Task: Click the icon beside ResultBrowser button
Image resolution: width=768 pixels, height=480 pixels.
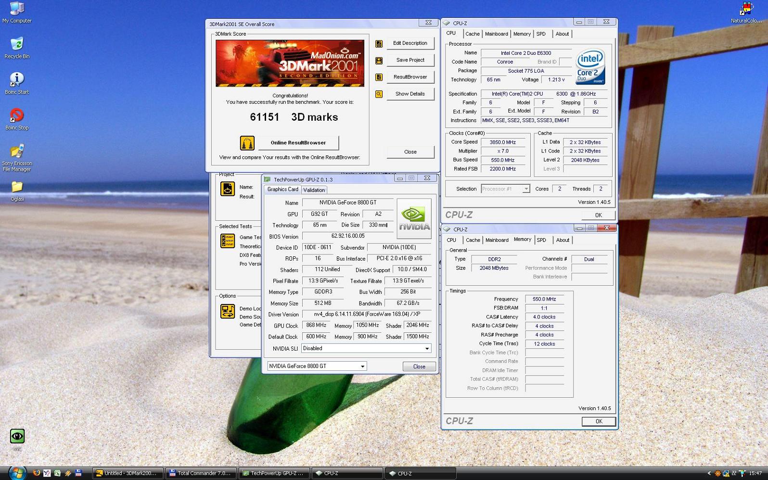Action: click(379, 77)
